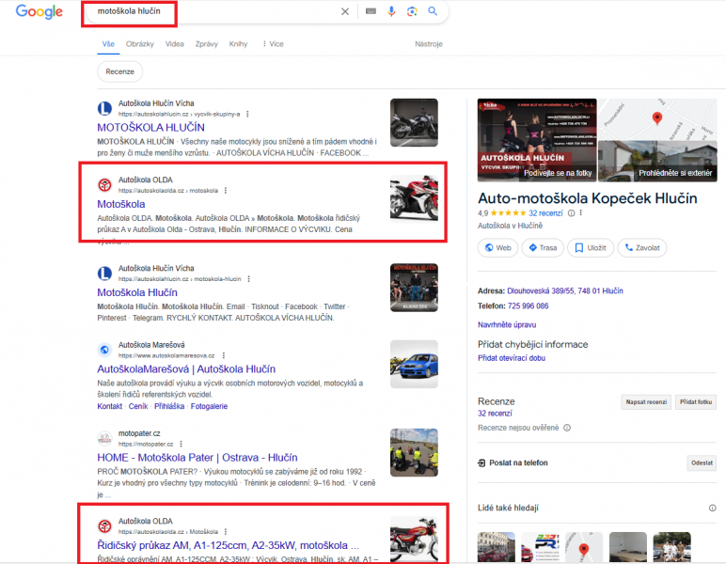This screenshot has width=726, height=564.
Task: Open the MOTOŠKOLA HLUČÍN result title
Action: coord(151,127)
